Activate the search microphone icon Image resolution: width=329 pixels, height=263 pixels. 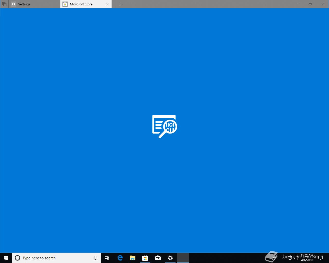coord(95,258)
